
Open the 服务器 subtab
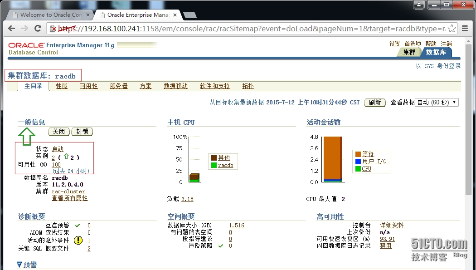[119, 86]
